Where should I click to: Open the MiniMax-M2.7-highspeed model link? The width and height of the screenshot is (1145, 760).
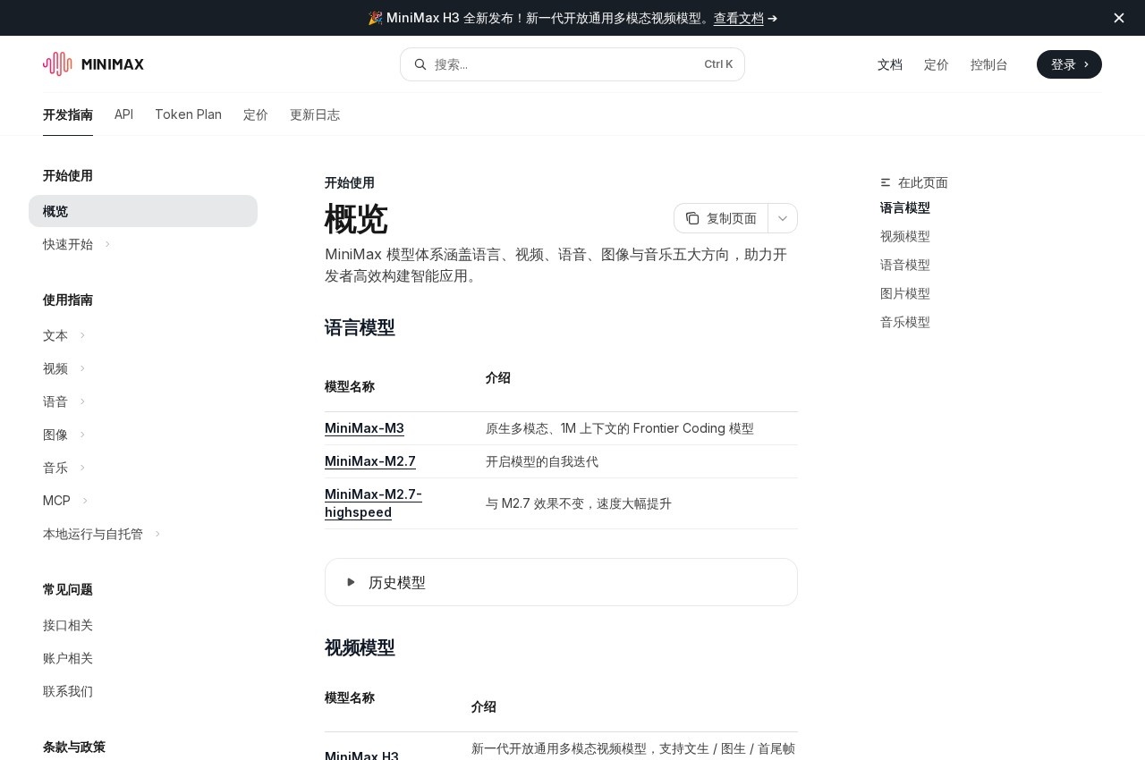click(373, 503)
